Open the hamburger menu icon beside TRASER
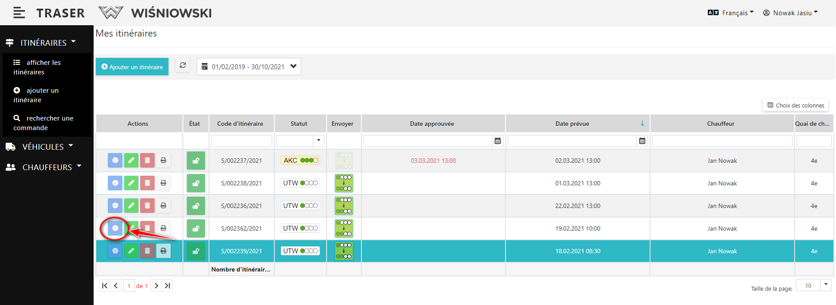Screen dimensions: 836x305 19,13
